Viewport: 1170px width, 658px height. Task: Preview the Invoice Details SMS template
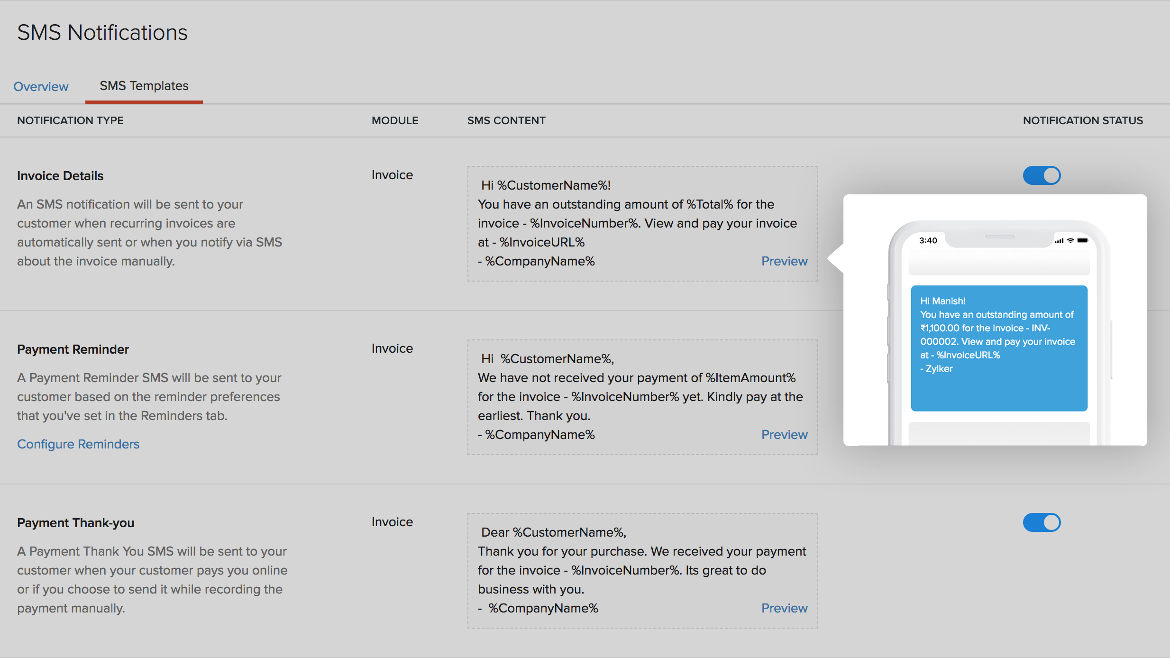[x=784, y=261]
